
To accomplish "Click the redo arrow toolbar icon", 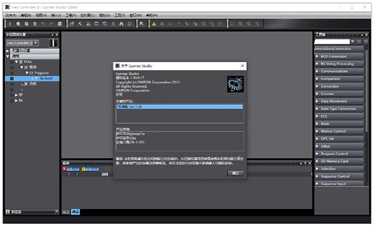I will click(51, 24).
